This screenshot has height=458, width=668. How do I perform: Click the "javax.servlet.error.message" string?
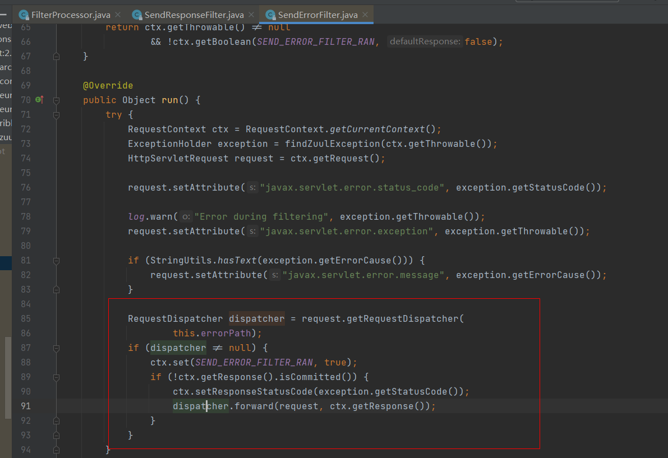click(x=363, y=275)
